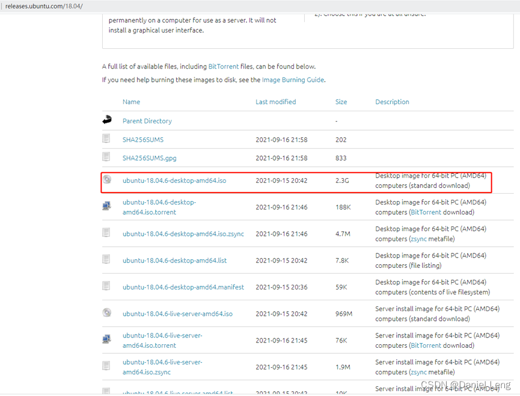
Task: Click the SHA256SUMS size value 202
Action: (x=341, y=140)
